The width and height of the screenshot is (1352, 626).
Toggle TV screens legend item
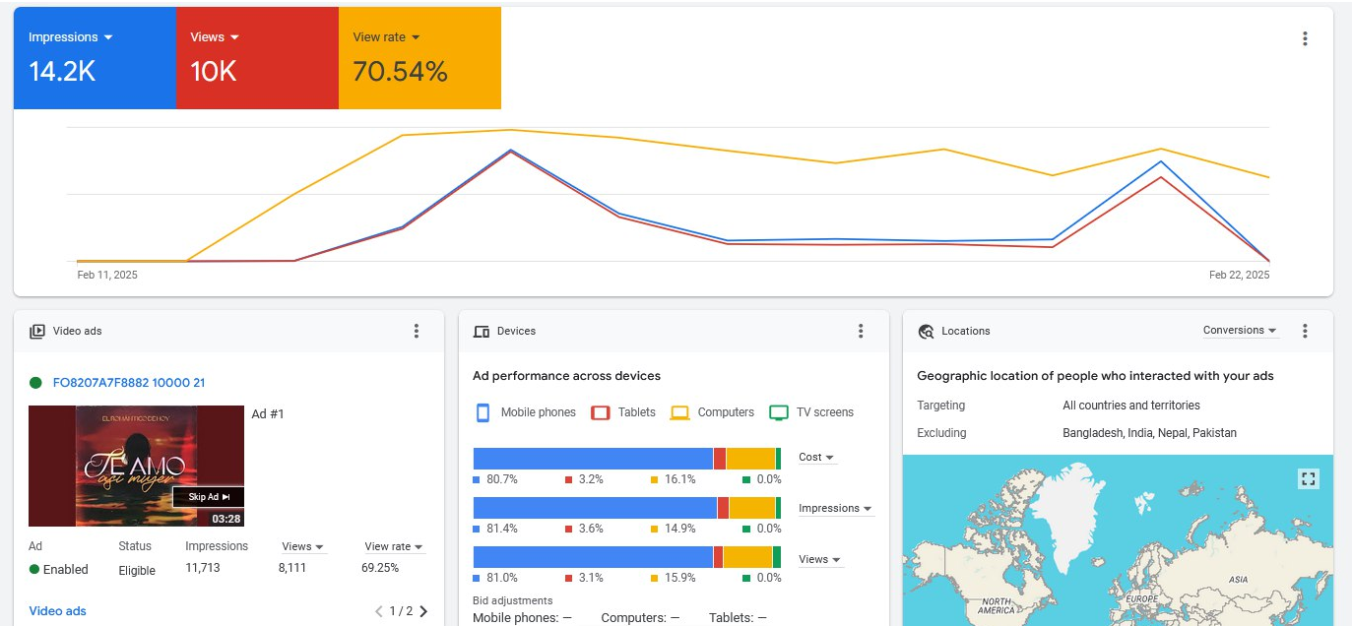click(x=811, y=412)
